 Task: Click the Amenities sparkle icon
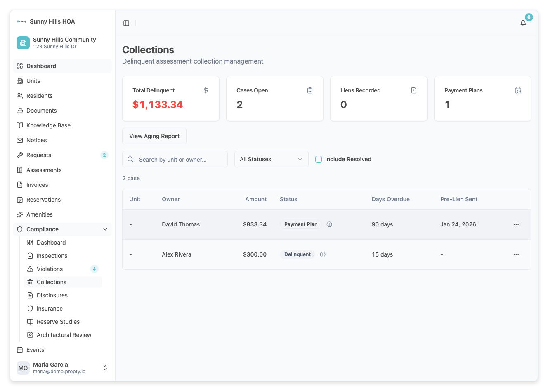[20, 214]
